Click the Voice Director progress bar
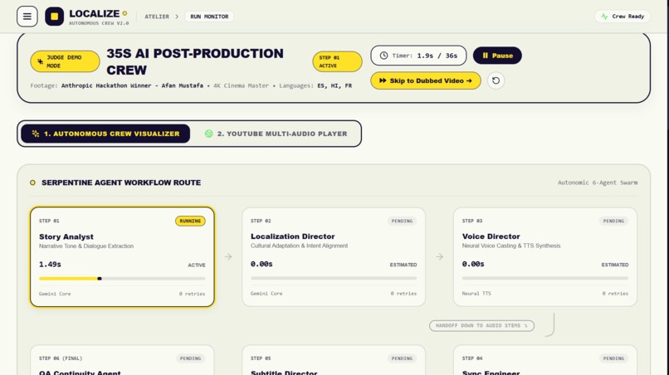This screenshot has width=669, height=375. pos(545,278)
